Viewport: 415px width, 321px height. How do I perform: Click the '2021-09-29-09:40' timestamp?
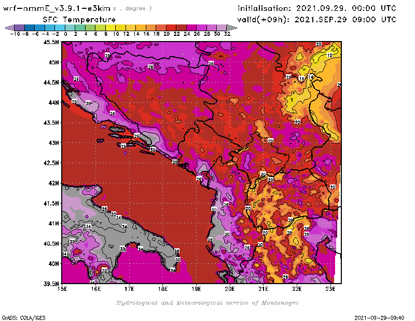(x=379, y=318)
